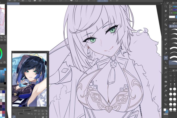
Task: Select the highlighted Eraser tool
Action: point(166,58)
